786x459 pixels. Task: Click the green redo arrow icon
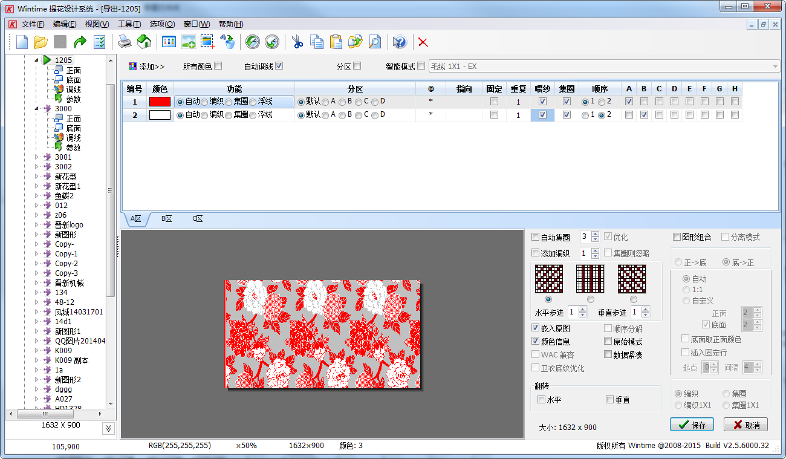pyautogui.click(x=80, y=42)
